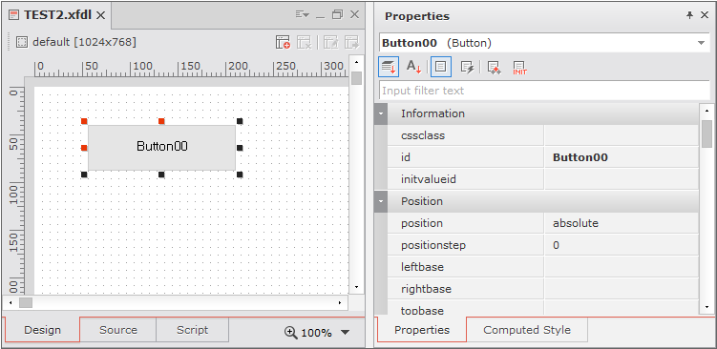This screenshot has width=717, height=349.
Task: Switch to the Computed Style tab
Action: click(x=527, y=330)
